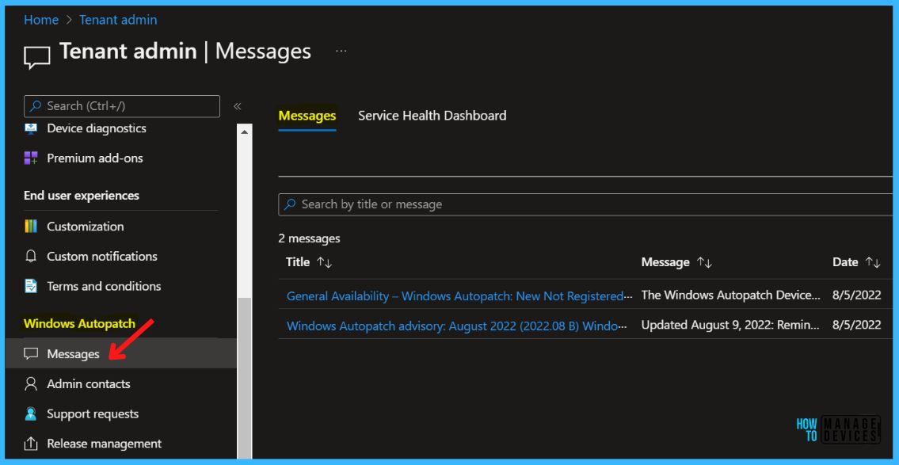
Task: Click 'Updated August 9, 2022: Remin...' cell
Action: tap(730, 325)
